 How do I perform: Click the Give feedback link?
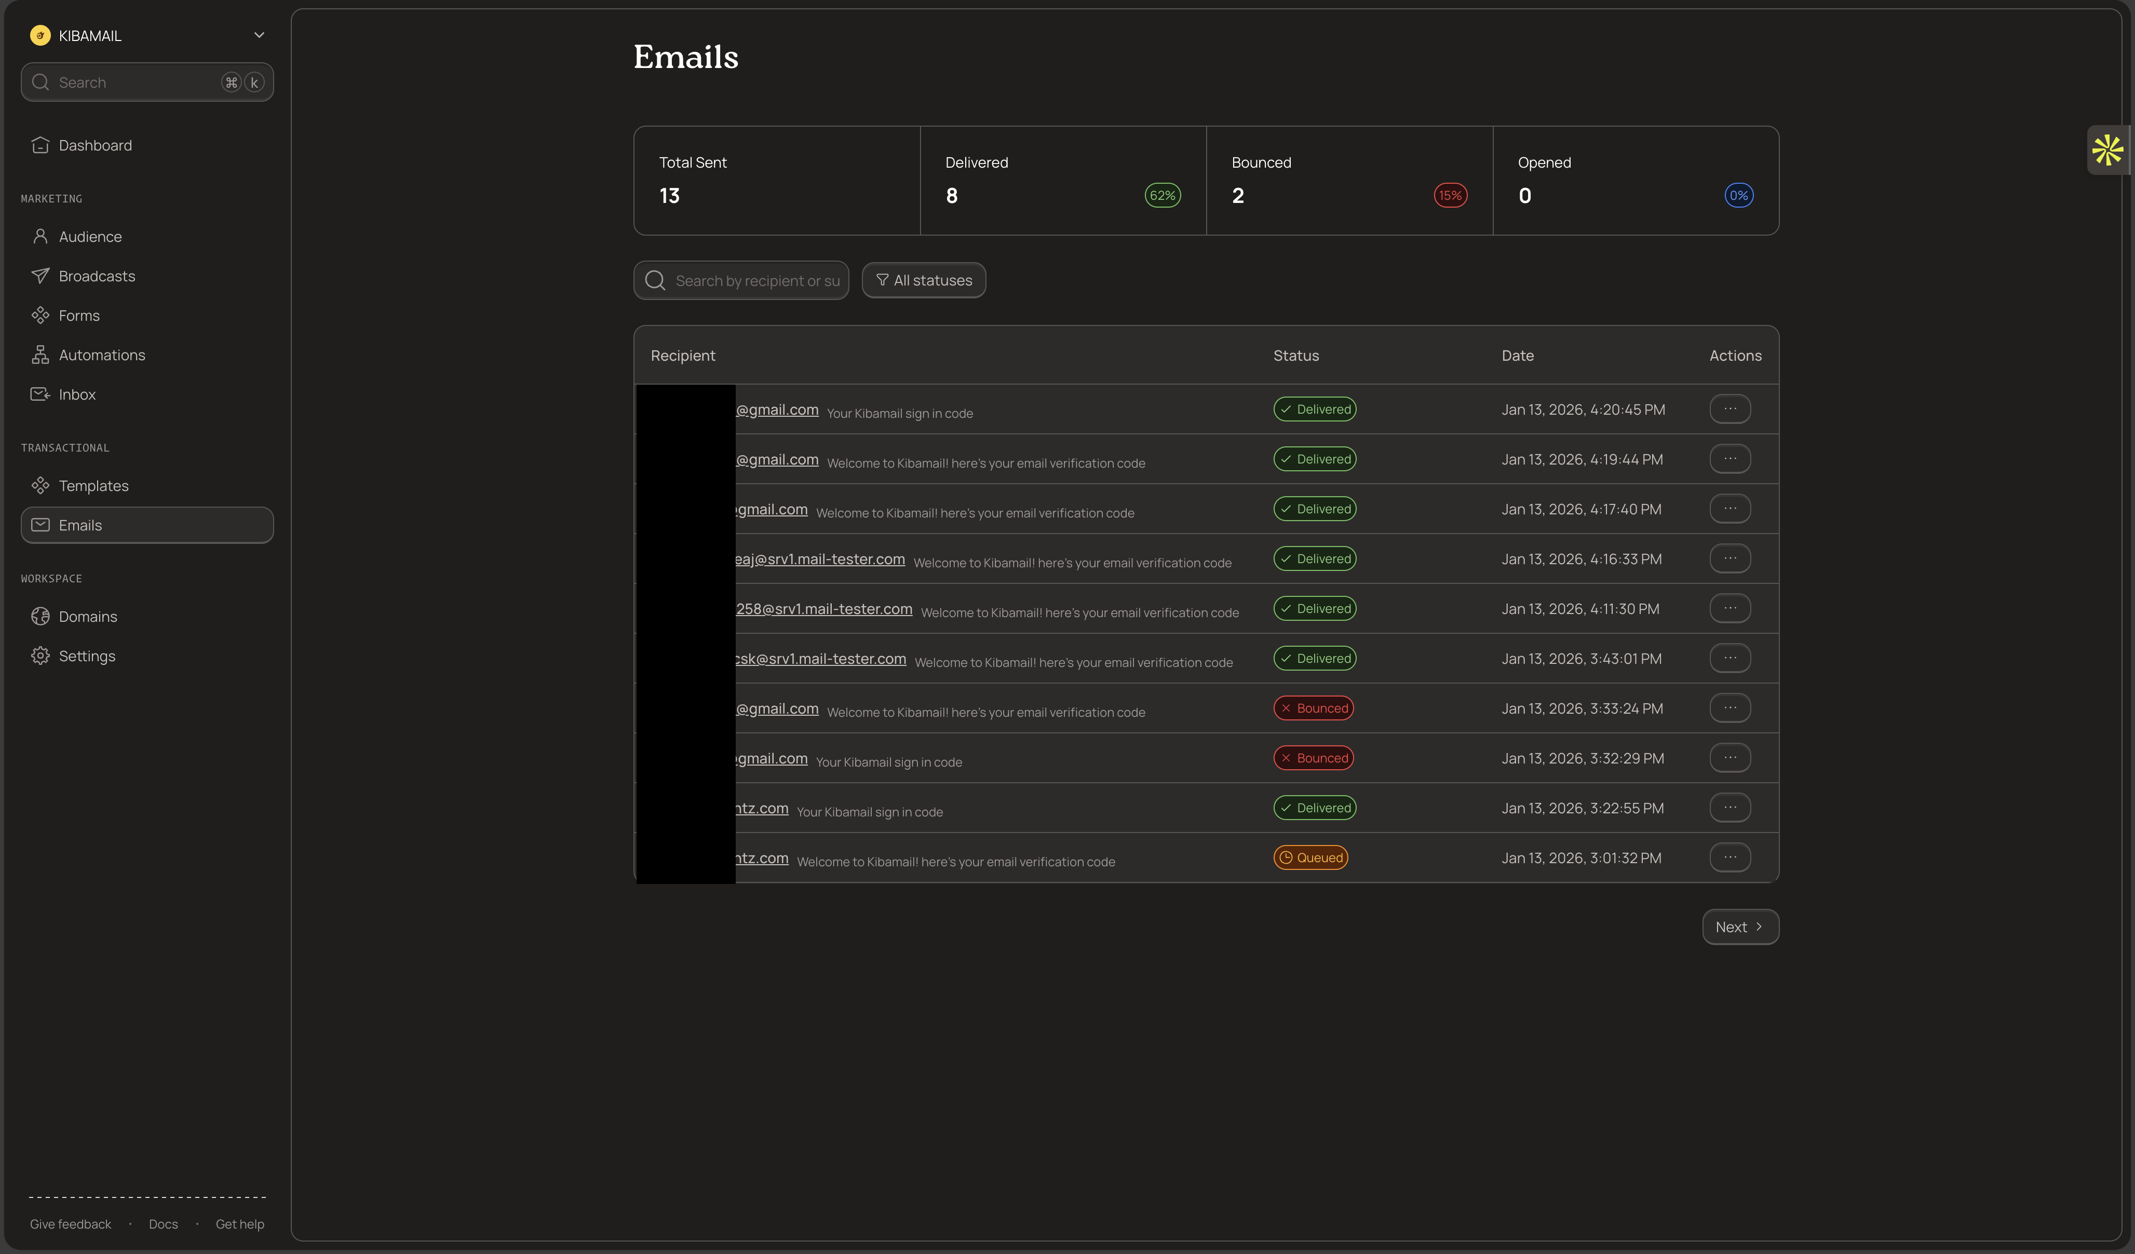point(70,1223)
